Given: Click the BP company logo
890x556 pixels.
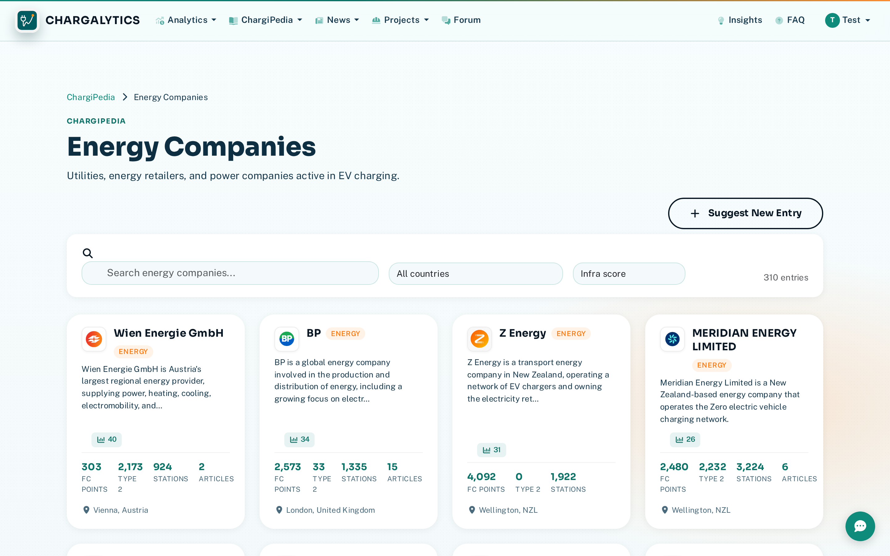Looking at the screenshot, I should [286, 339].
